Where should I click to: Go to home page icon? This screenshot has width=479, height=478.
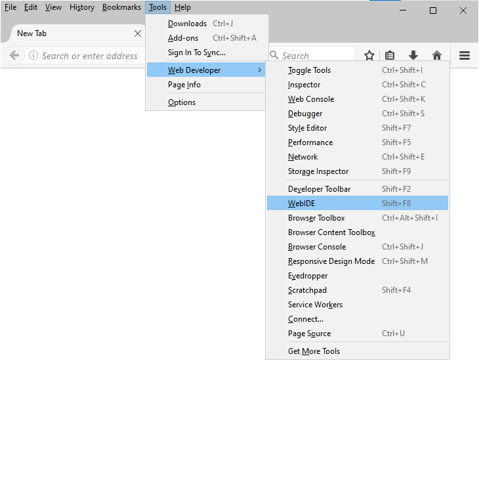(x=437, y=55)
